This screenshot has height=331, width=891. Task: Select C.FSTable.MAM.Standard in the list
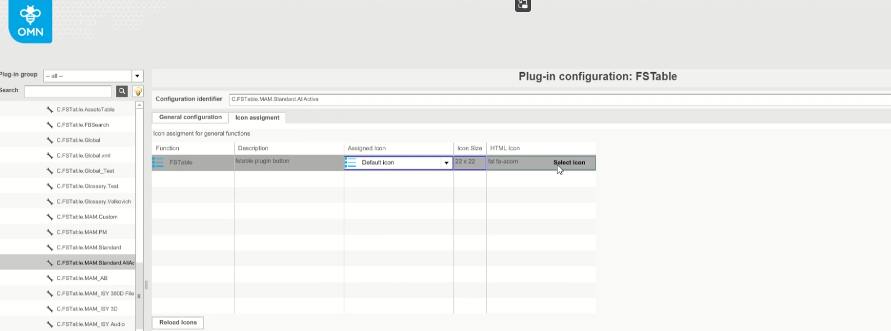pyautogui.click(x=88, y=248)
